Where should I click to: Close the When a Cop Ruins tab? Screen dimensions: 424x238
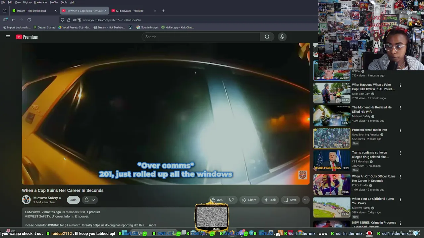click(x=105, y=11)
